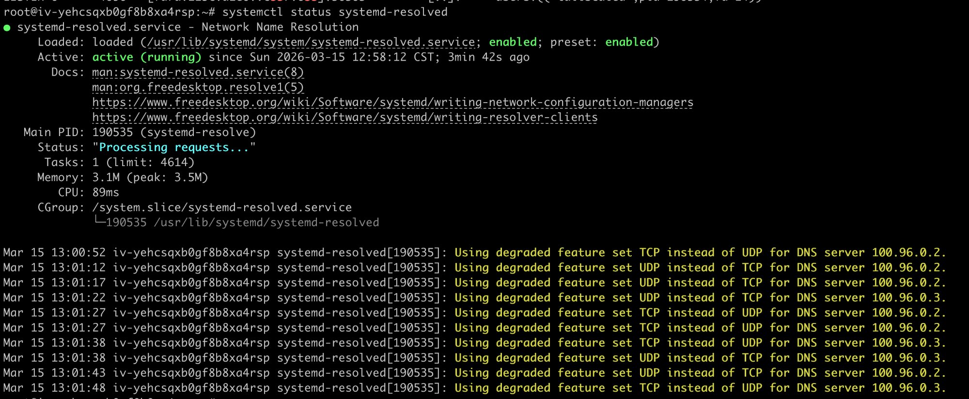Image resolution: width=969 pixels, height=399 pixels.
Task: Click the Memory value "3.1M (peak: 3.5M)"
Action: tap(150, 177)
